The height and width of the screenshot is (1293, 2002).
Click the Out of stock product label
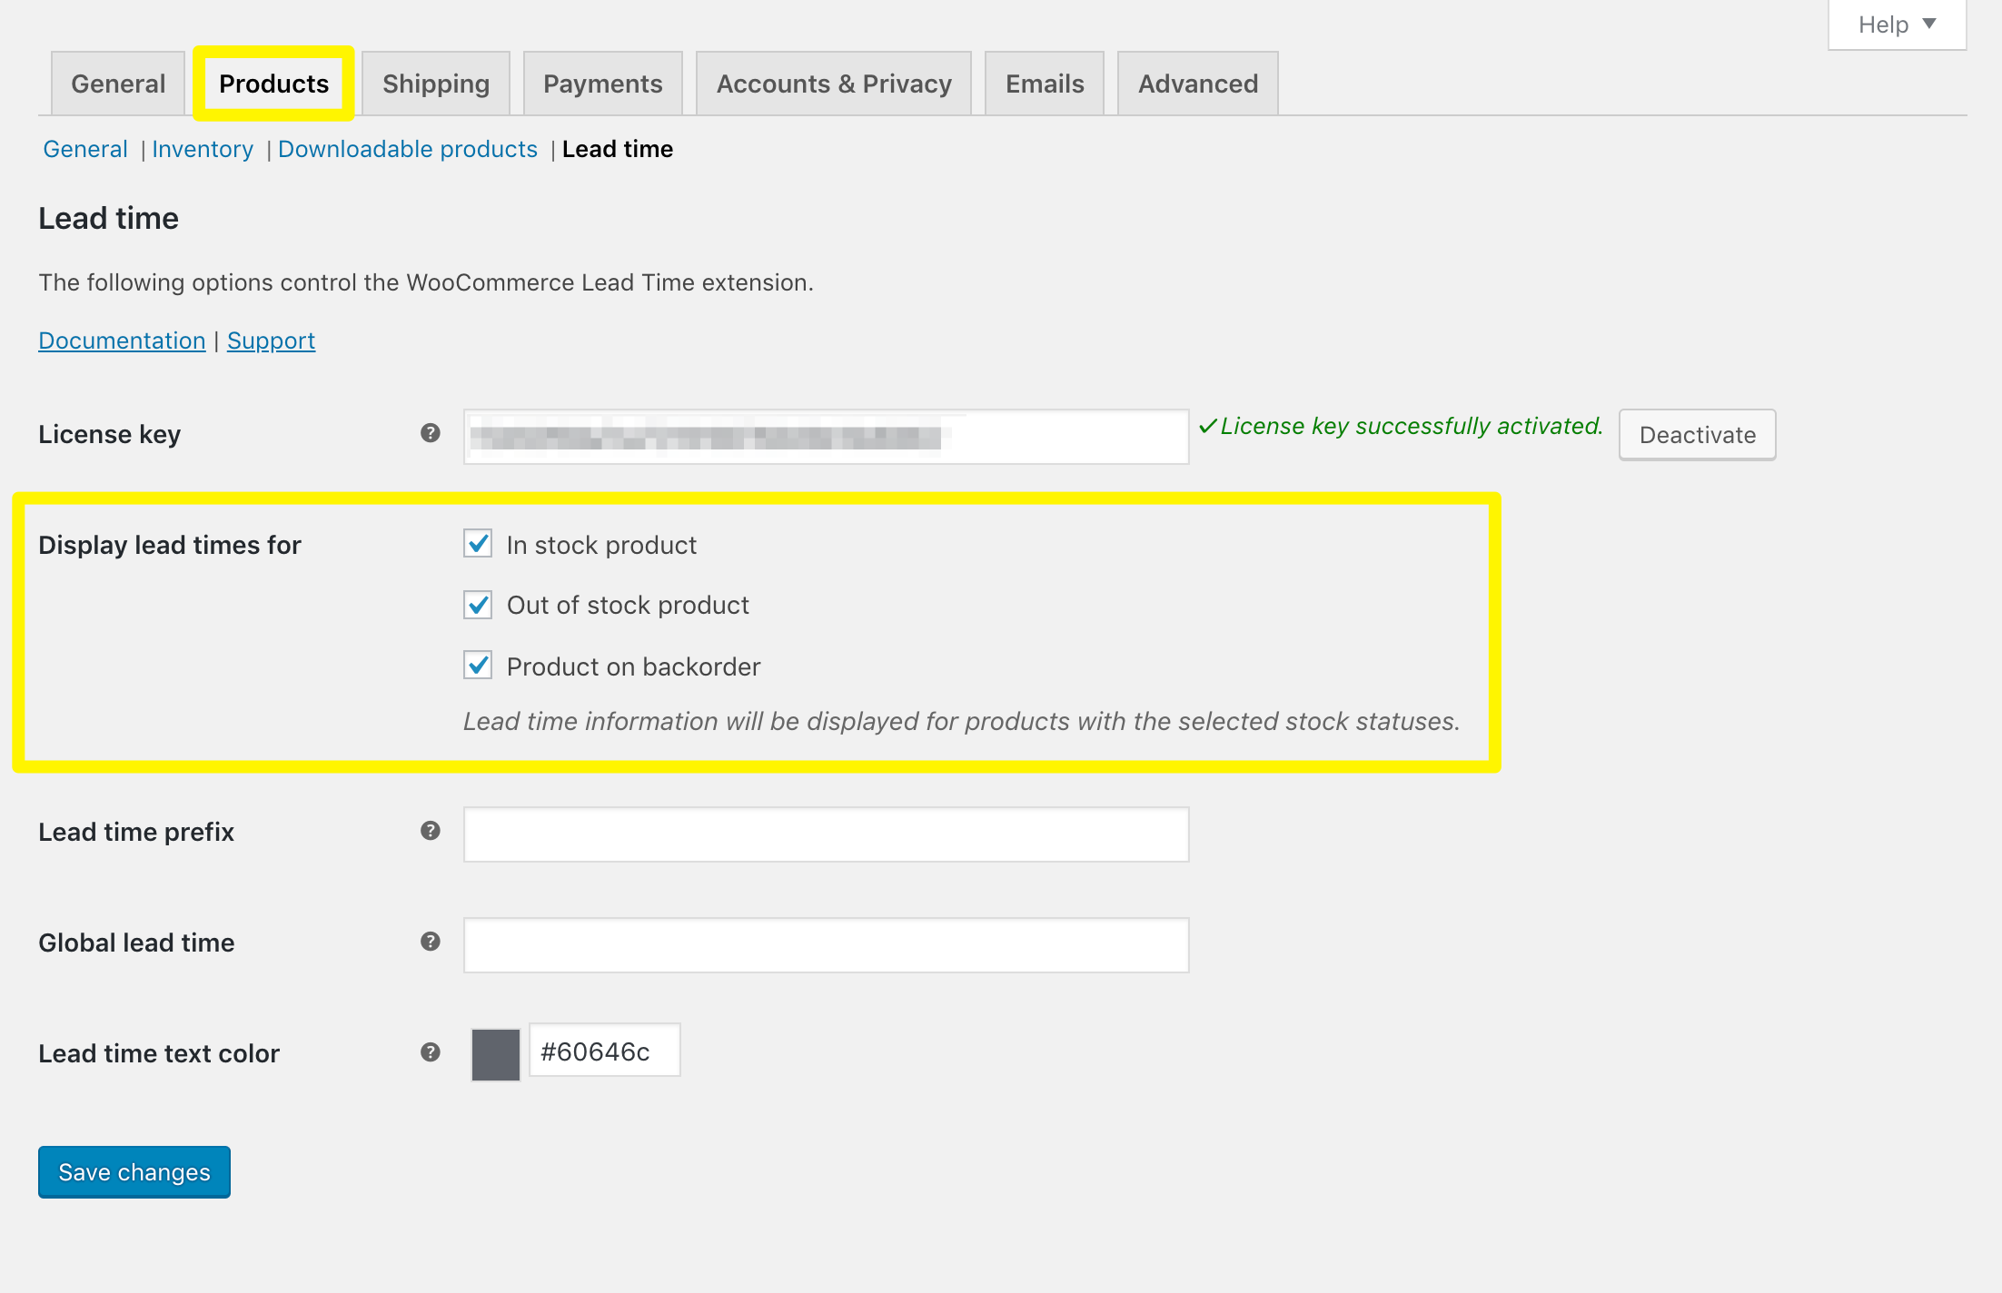click(628, 605)
